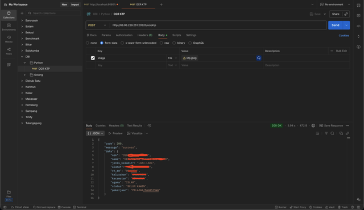Viewport: 364px width, 210px height.
Task: Open the Collections sidebar panel
Action: 9,15
